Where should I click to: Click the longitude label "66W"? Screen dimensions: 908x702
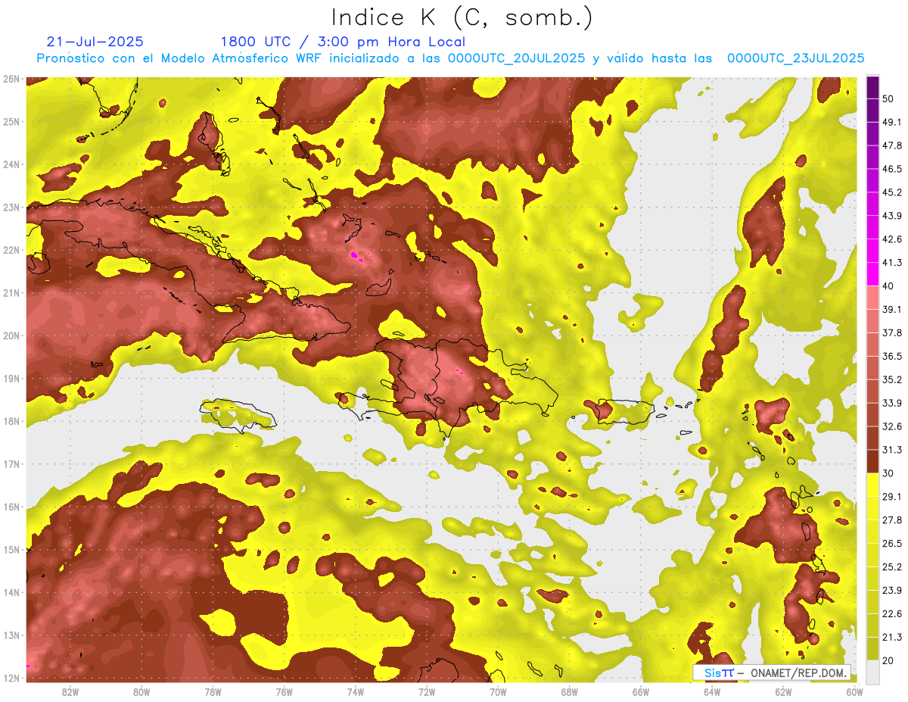pyautogui.click(x=641, y=691)
